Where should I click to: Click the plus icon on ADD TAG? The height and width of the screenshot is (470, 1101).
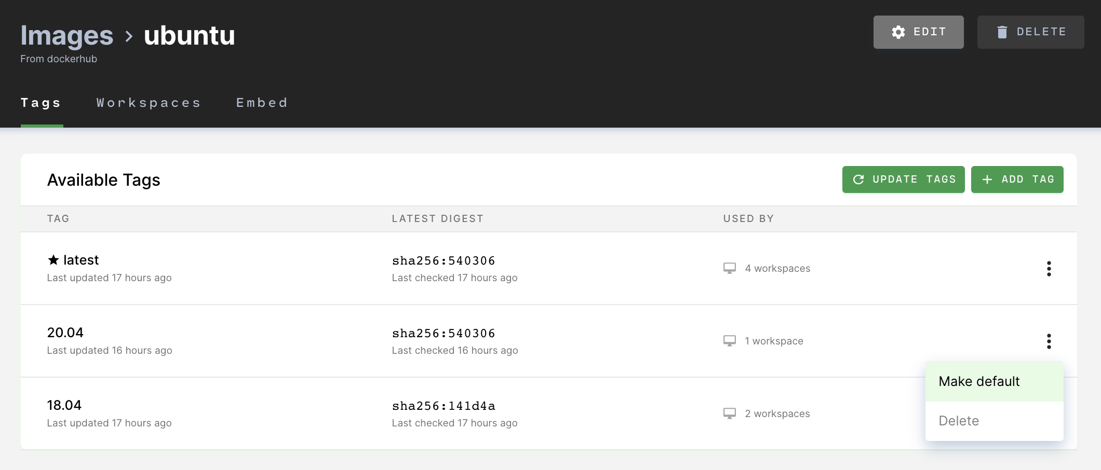pos(987,178)
